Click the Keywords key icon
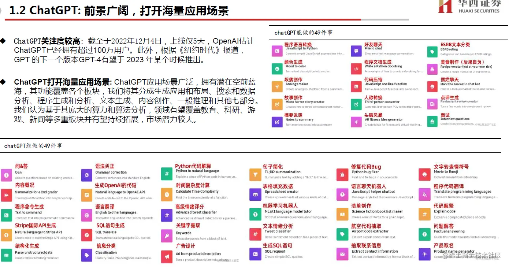The height and width of the screenshot is (267, 509). pos(167,236)
